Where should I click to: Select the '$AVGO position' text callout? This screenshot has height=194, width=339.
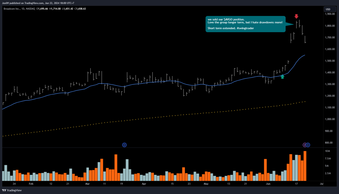[245, 24]
